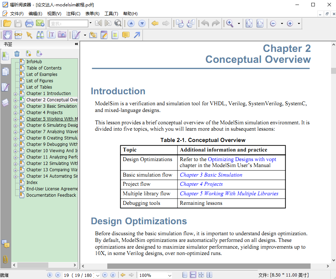Expand Chapter 1 Introduction bookmark
Viewport: 336px width, 279px height.
point(15,94)
